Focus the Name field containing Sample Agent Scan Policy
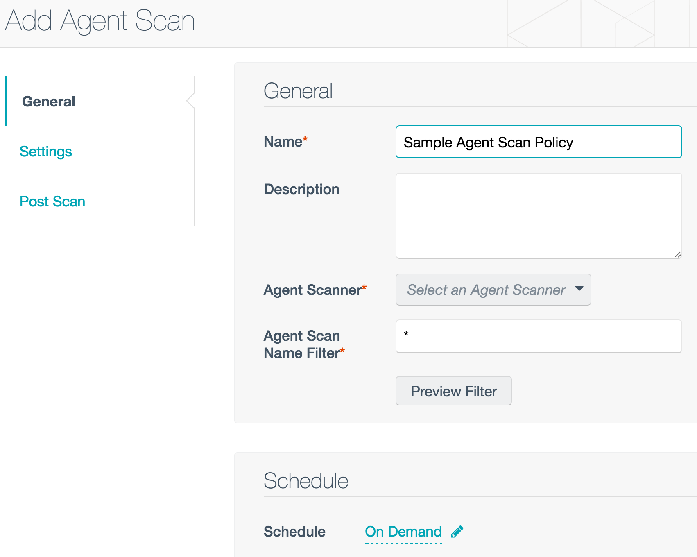 click(538, 142)
